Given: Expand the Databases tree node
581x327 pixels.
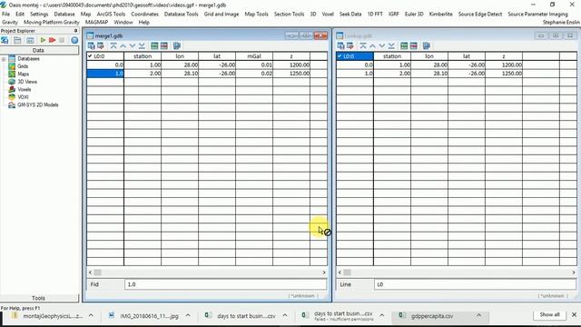Looking at the screenshot, I should [x=4, y=59].
